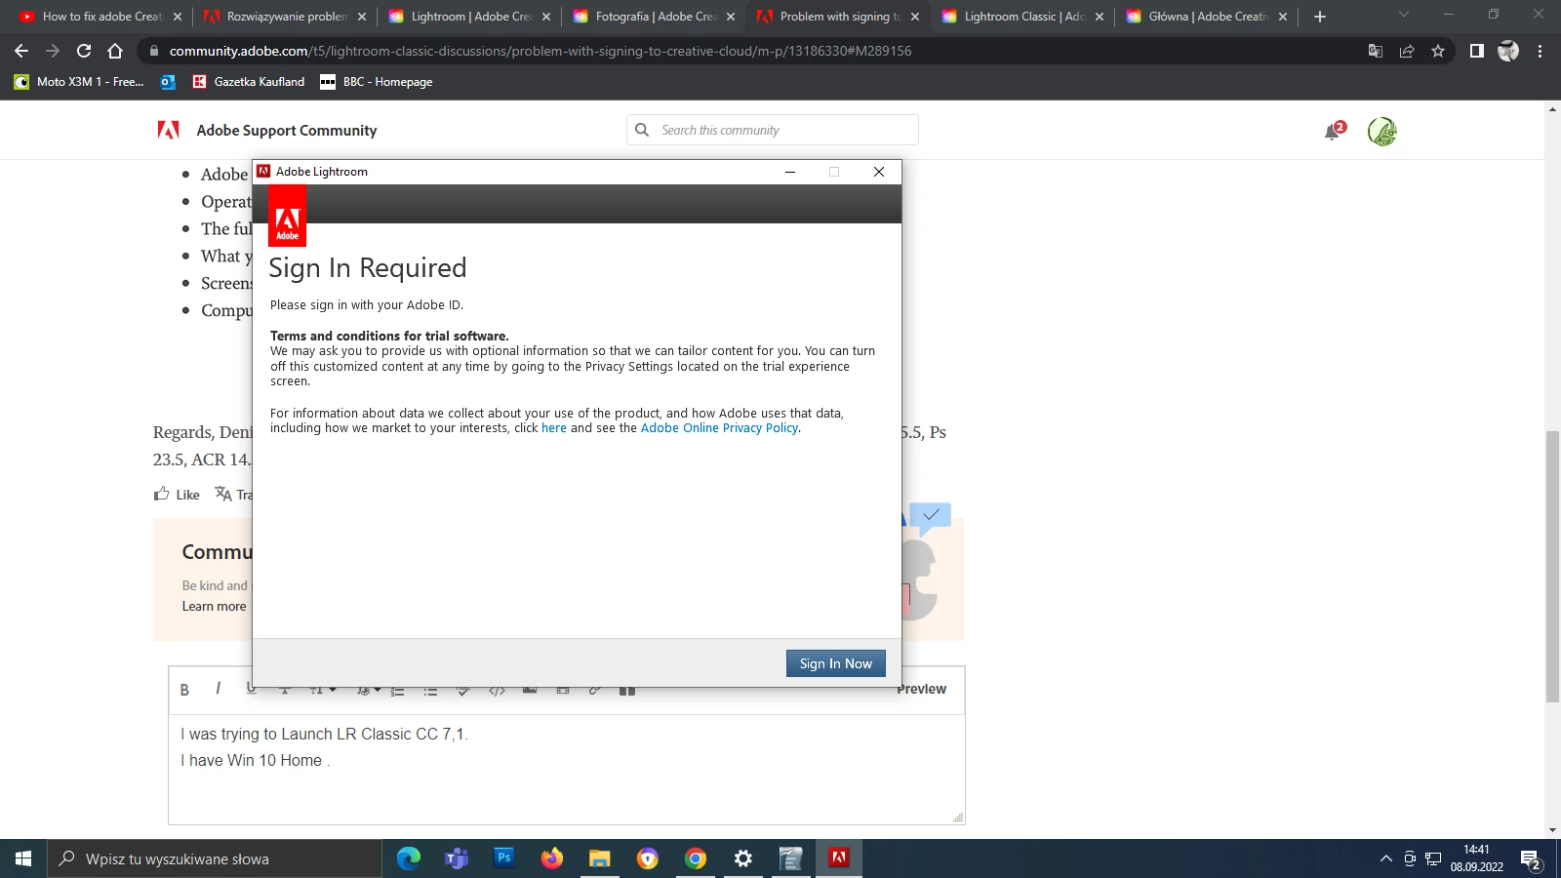The image size is (1561, 878).
Task: Switch to 'Rozwiązywanie problem' tab
Action: pyautogui.click(x=285, y=17)
